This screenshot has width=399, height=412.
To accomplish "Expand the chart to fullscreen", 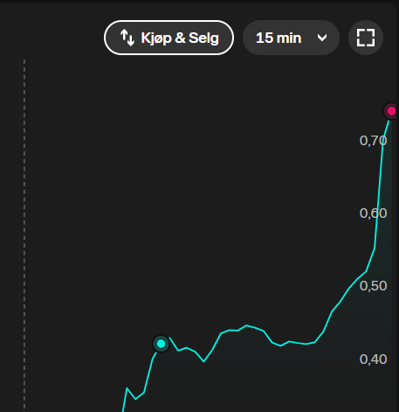I will pyautogui.click(x=366, y=38).
